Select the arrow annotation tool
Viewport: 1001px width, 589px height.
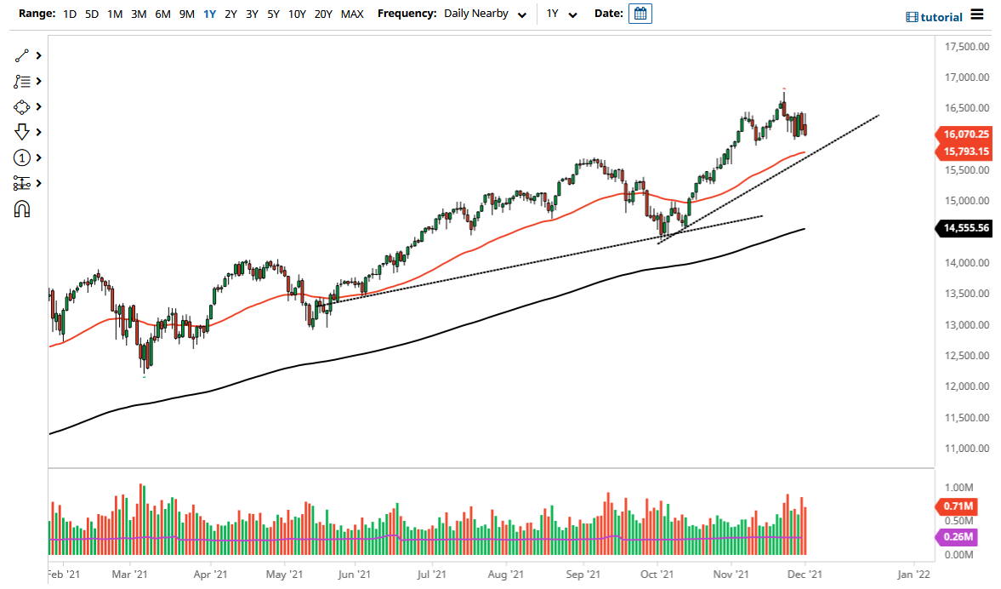(23, 132)
